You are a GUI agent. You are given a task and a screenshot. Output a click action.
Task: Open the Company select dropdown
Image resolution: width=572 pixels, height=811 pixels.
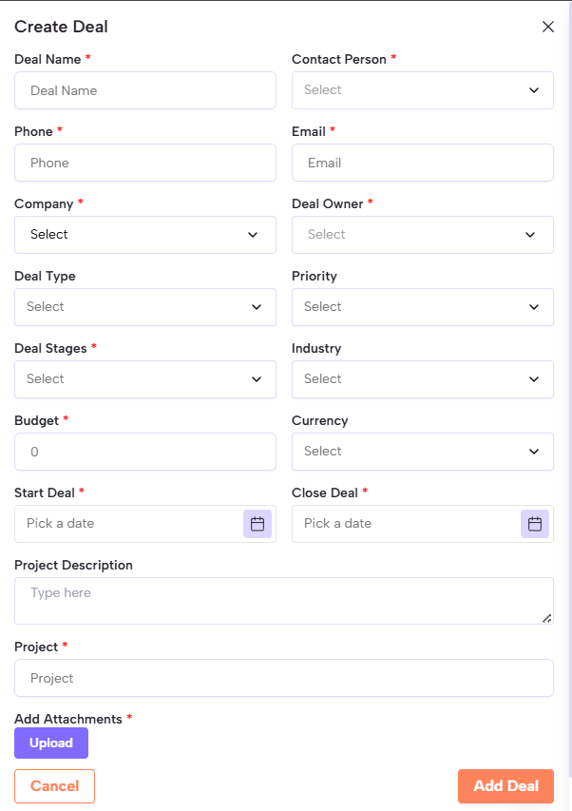(x=144, y=235)
